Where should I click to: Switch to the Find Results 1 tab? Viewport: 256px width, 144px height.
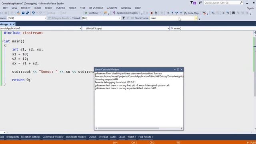(x=146, y=137)
